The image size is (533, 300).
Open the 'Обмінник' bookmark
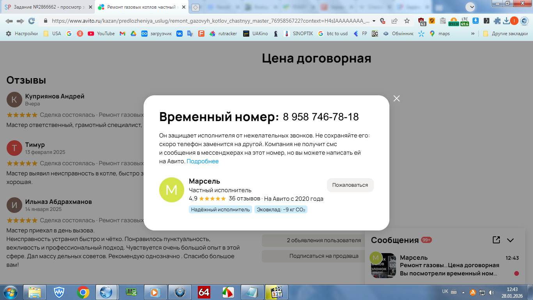[x=398, y=34]
